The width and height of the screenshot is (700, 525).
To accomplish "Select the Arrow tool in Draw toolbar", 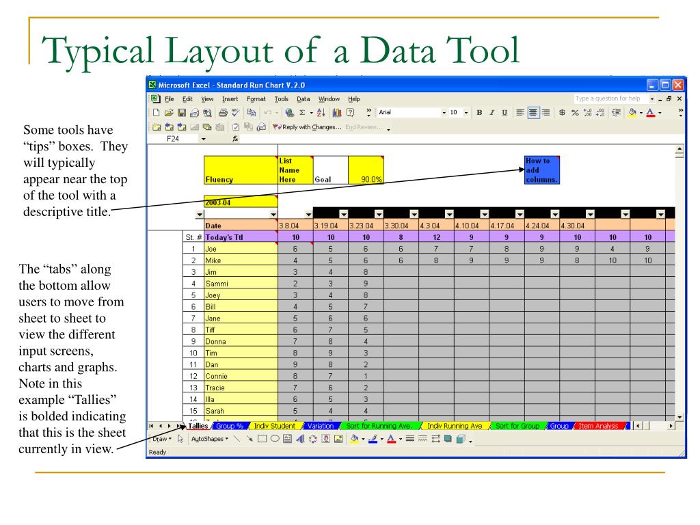I will tap(250, 439).
